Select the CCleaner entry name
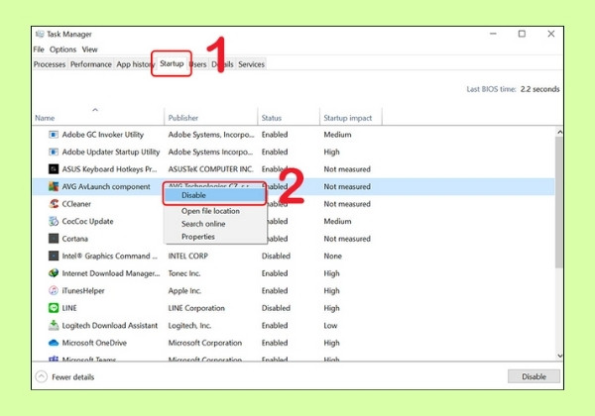The width and height of the screenshot is (595, 416). click(76, 204)
